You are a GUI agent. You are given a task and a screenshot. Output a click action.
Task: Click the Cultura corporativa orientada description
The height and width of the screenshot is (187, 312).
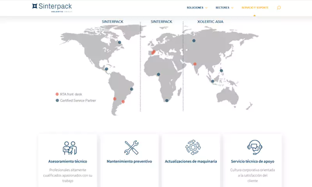click(252, 175)
